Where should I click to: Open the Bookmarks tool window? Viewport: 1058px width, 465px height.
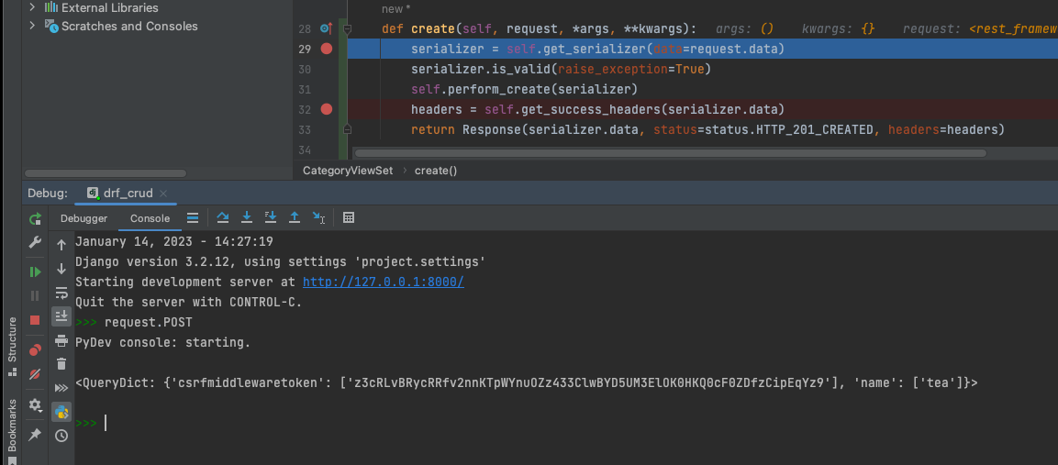coord(12,431)
